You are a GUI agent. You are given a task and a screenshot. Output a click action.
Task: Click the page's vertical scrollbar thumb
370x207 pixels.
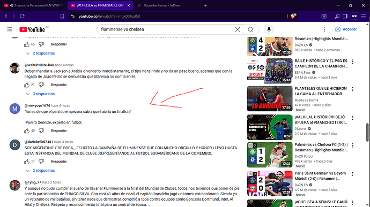click(367, 132)
